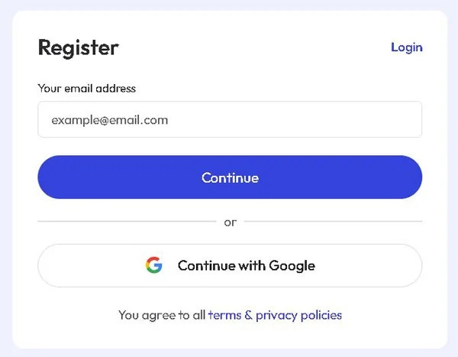Image resolution: width=458 pixels, height=357 pixels.
Task: Click the "You agree to all" text
Action: pyautogui.click(x=162, y=315)
